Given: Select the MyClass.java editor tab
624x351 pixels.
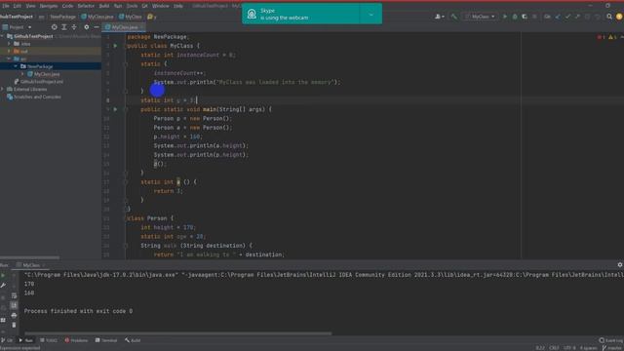Looking at the screenshot, I should 124,27.
